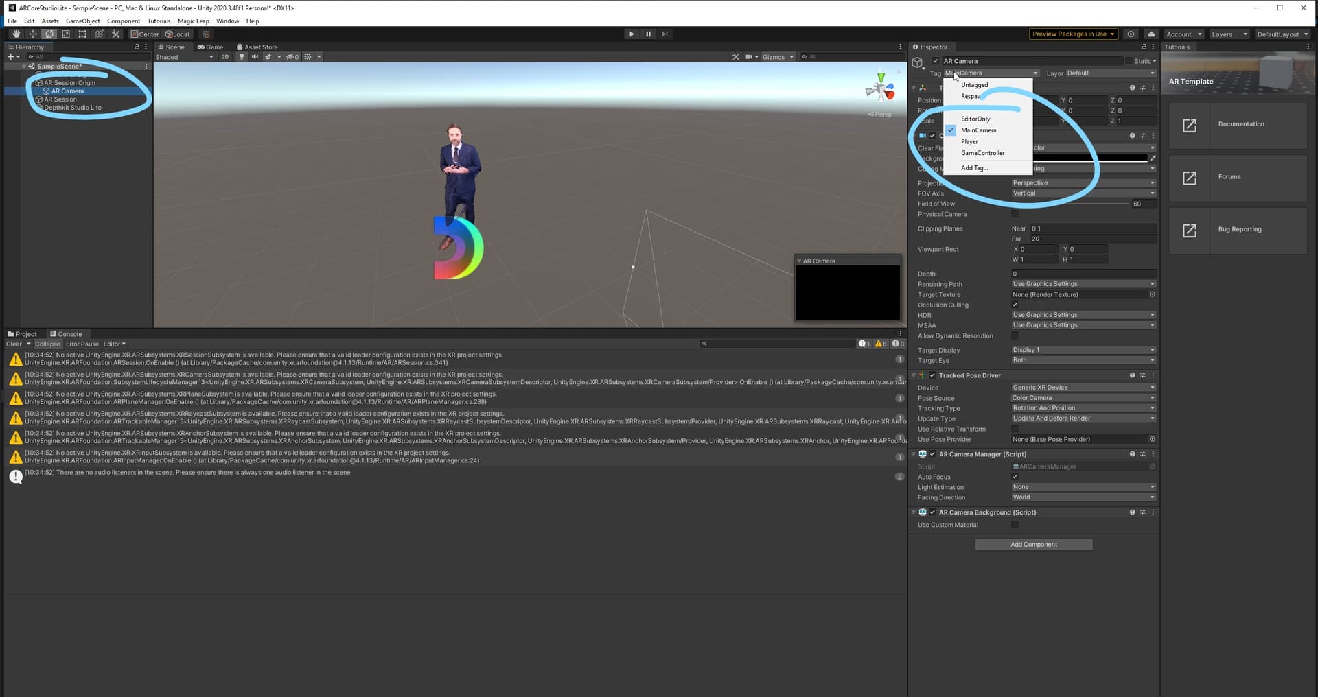Select the Hand tool in toolbar
The width and height of the screenshot is (1318, 697).
coord(16,34)
